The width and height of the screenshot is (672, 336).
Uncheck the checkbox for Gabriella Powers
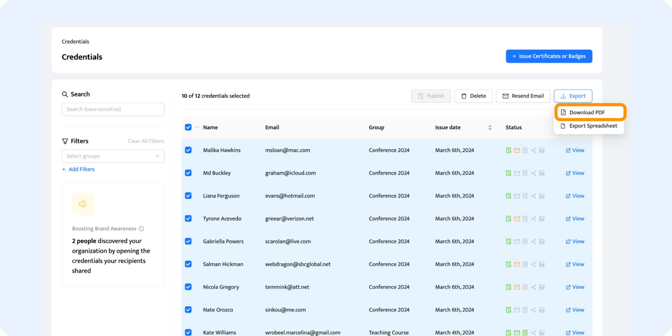click(x=188, y=241)
